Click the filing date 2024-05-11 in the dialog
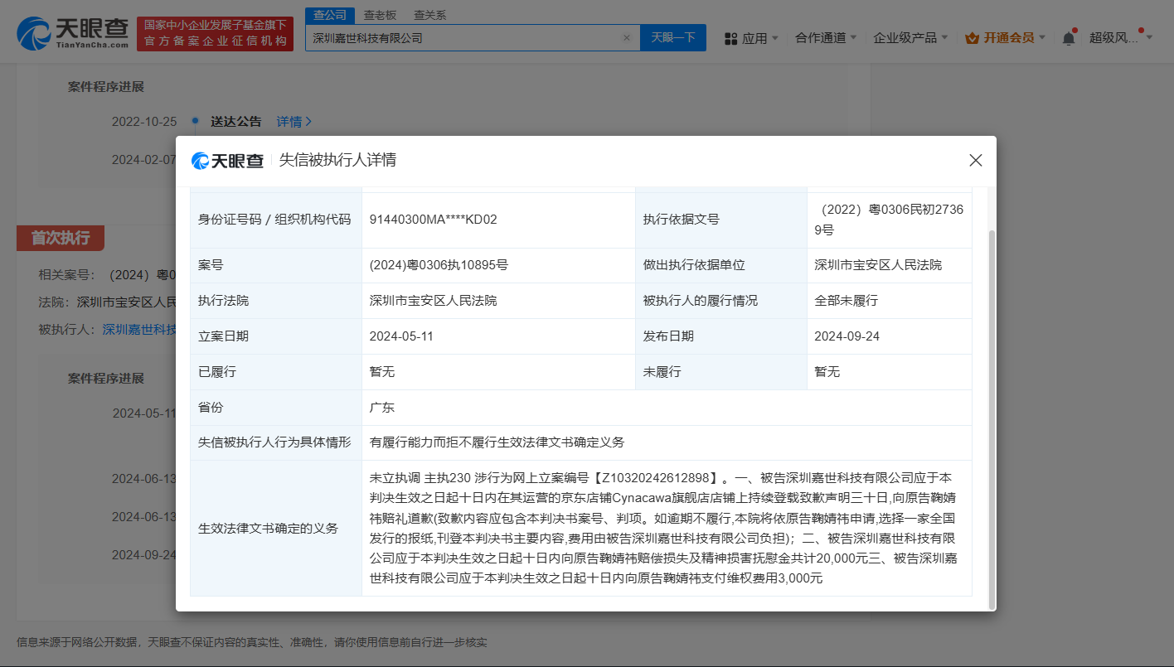The height and width of the screenshot is (667, 1174). [x=401, y=336]
